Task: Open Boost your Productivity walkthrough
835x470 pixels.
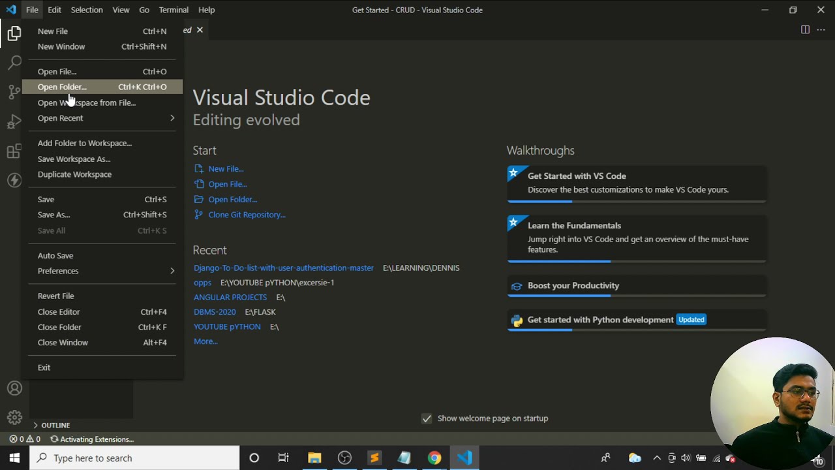Action: coord(637,286)
